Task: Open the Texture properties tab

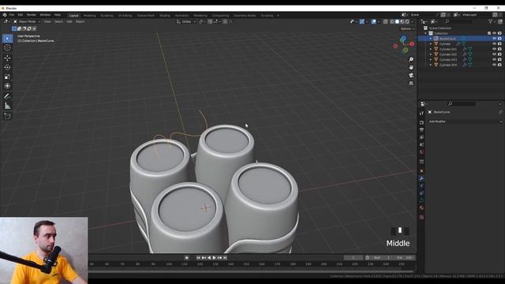Action: 421,217
